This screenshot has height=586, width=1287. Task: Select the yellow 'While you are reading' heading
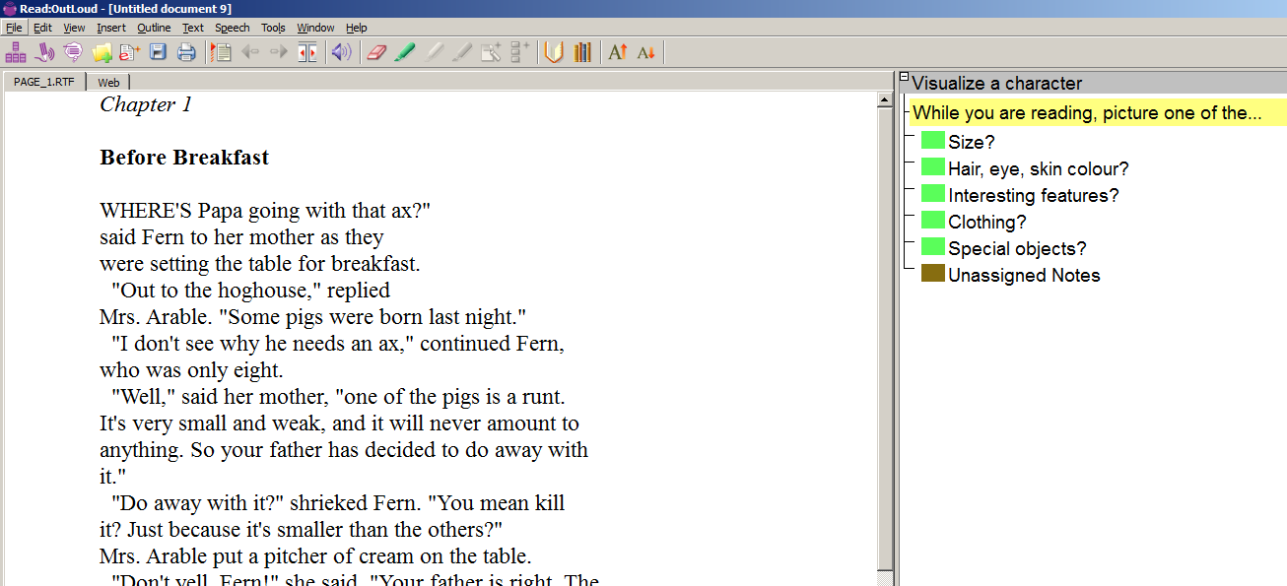point(1086,113)
